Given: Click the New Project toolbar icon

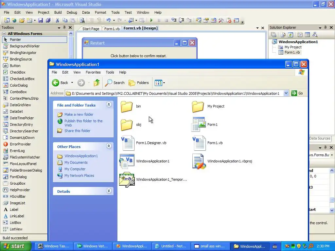Looking at the screenshot, I should [x=7, y=20].
